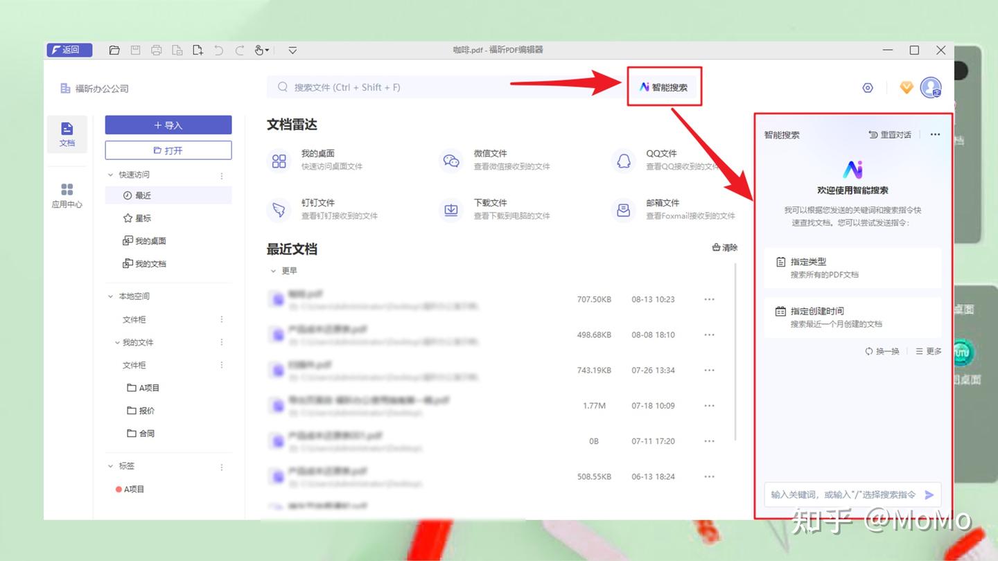Open the 标签 more options dots
The width and height of the screenshot is (998, 561).
[x=222, y=467]
